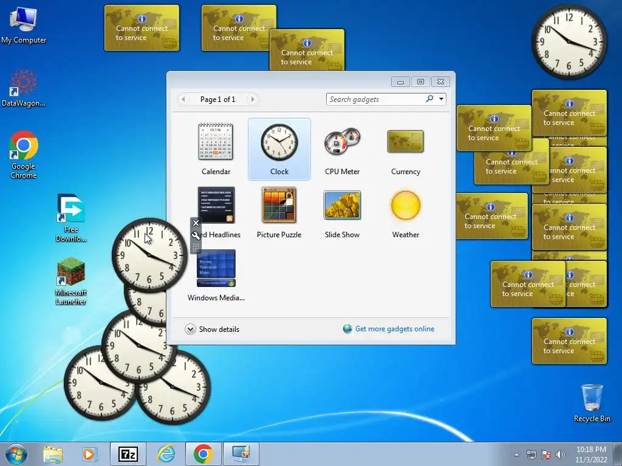622x466 pixels.
Task: Expand Show details section
Action: [212, 329]
